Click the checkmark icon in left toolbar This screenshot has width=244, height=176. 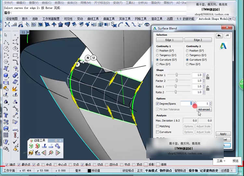15,142
